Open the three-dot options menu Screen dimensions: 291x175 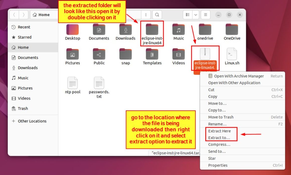146,15
